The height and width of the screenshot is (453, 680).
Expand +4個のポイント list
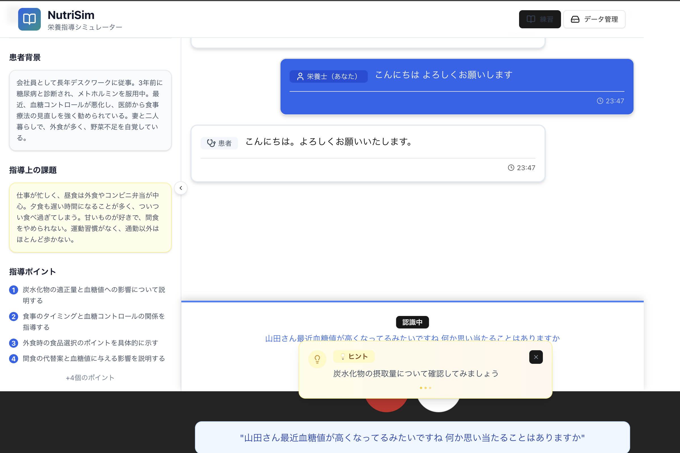click(x=90, y=378)
